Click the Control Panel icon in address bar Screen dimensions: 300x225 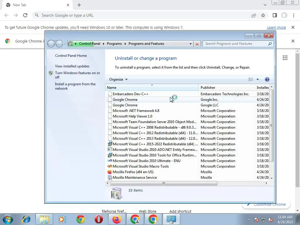pyautogui.click(x=70, y=44)
